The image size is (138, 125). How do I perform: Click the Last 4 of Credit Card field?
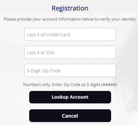click(70, 34)
